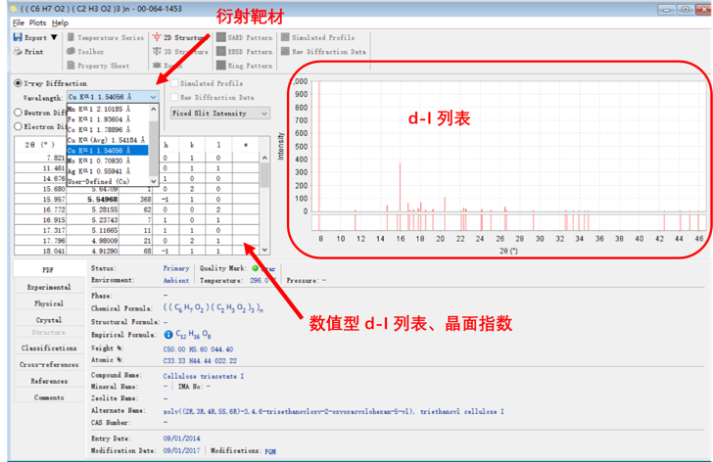The height and width of the screenshot is (462, 713).
Task: Open the Plots menu
Action: (38, 22)
